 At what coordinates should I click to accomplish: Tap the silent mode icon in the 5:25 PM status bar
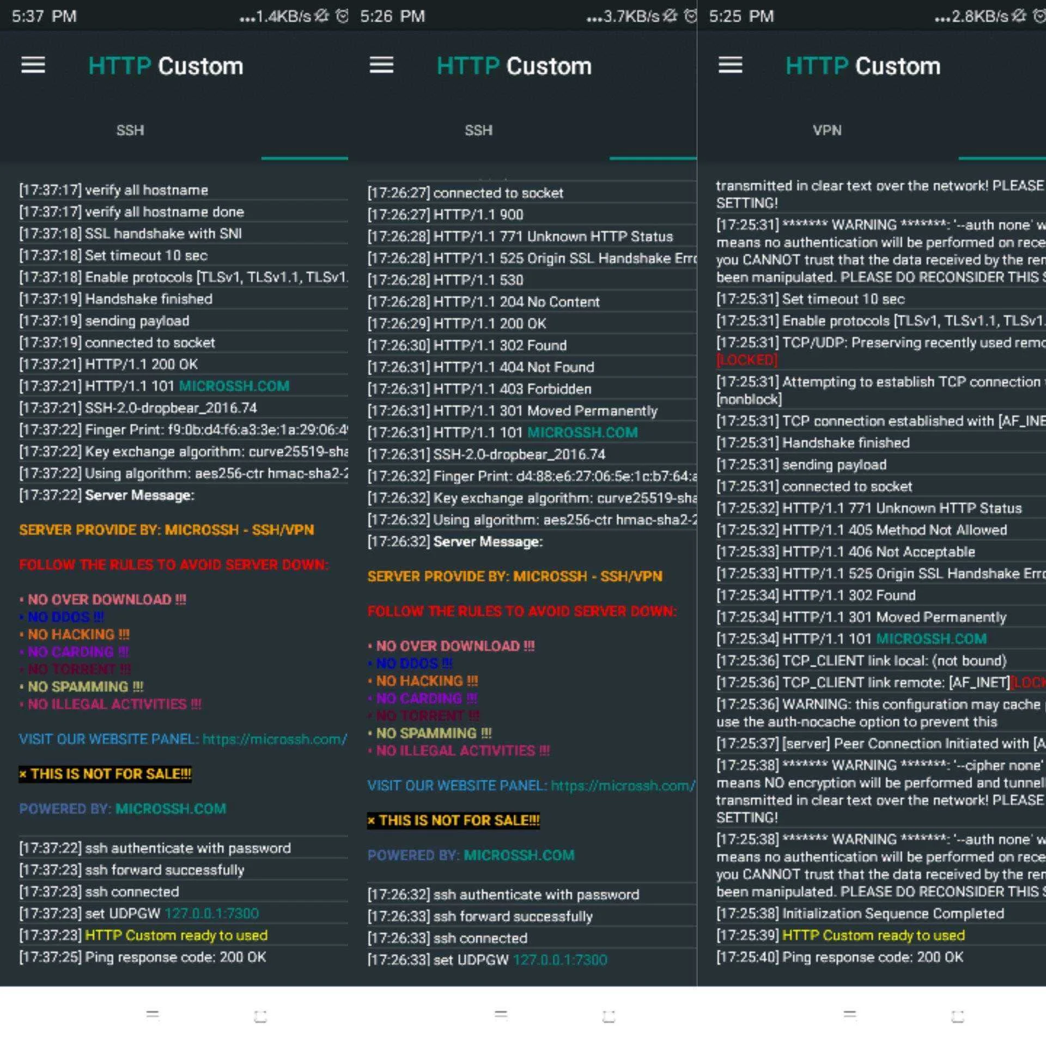pyautogui.click(x=1019, y=16)
